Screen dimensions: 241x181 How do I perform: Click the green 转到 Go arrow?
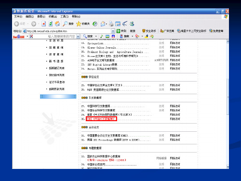click(x=119, y=31)
